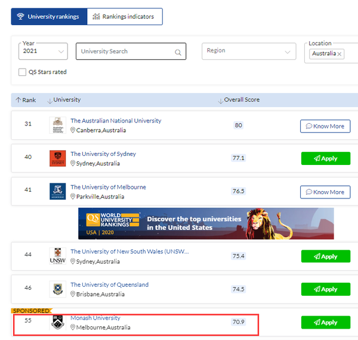
Task: Click the overall score value 80
Action: coord(238,125)
